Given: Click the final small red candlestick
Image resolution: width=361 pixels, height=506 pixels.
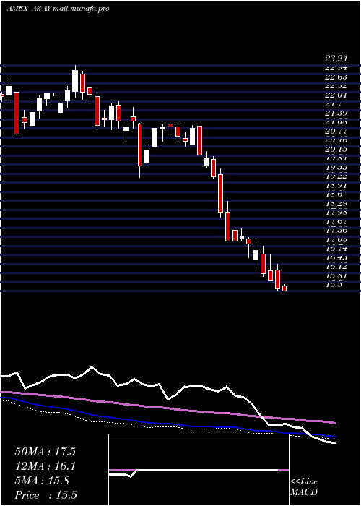Looking at the screenshot, I should [x=284, y=288].
